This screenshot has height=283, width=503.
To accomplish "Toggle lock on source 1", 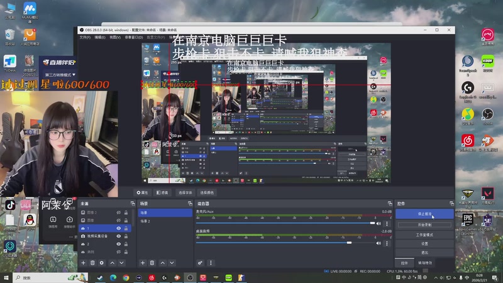I will (126, 228).
